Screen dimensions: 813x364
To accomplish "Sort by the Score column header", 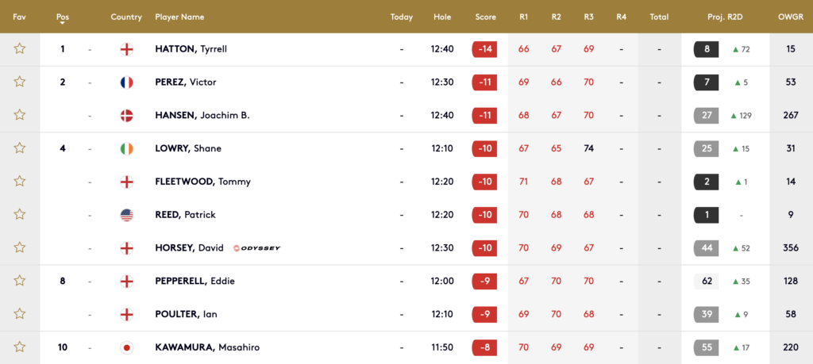I will coord(485,17).
